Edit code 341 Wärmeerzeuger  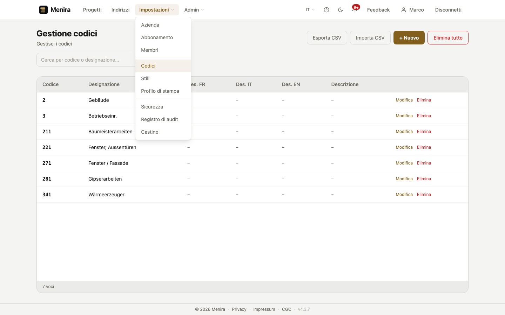[x=404, y=195]
